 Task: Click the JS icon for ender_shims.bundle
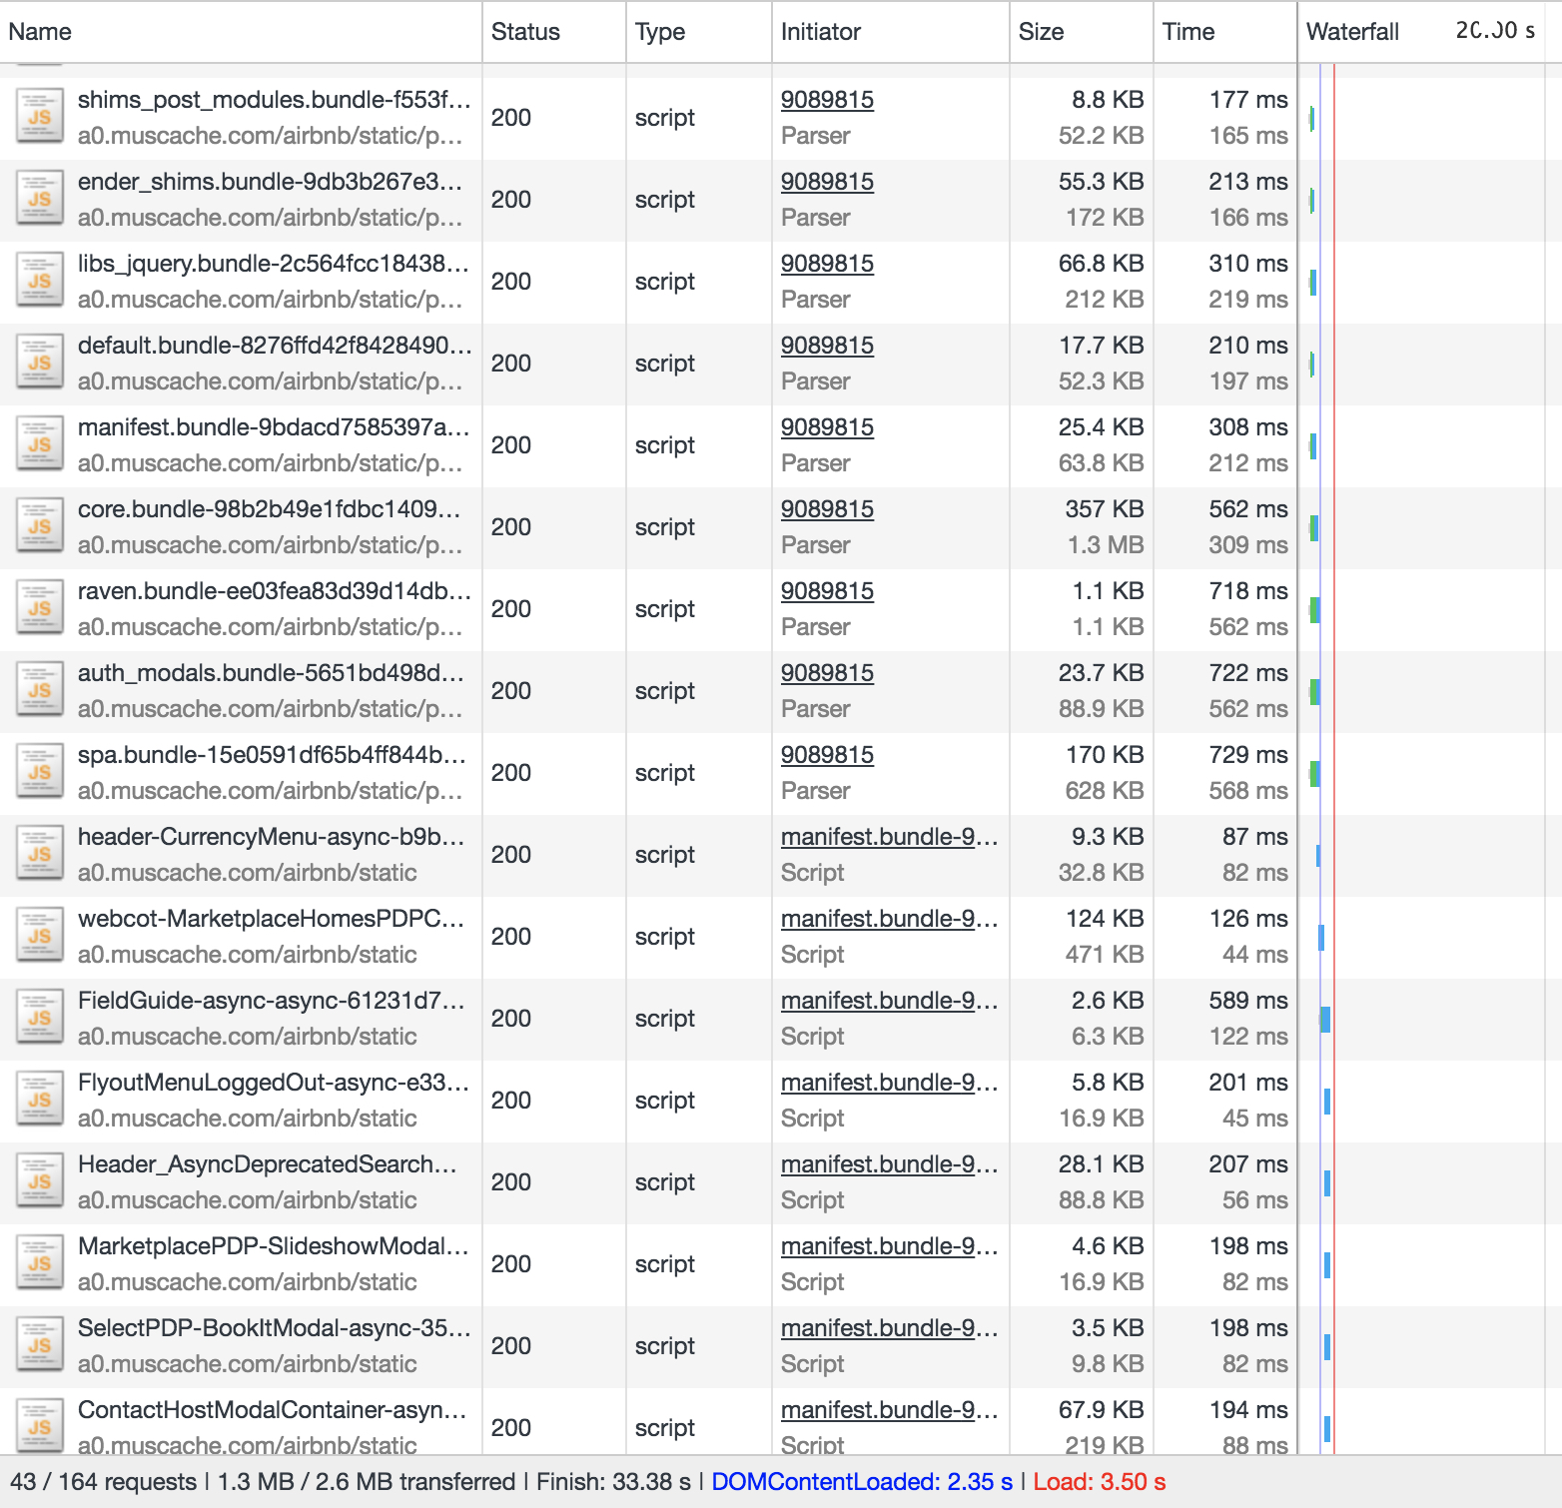40,199
